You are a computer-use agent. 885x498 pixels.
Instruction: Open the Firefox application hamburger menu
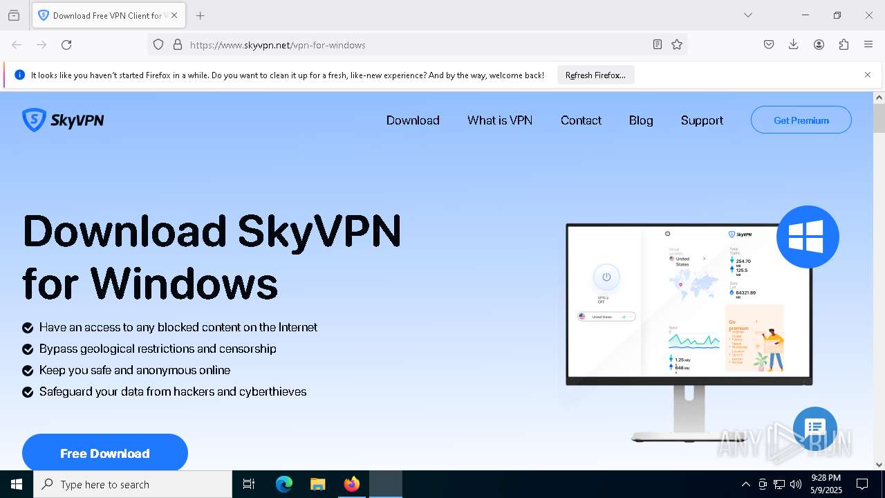(x=868, y=44)
